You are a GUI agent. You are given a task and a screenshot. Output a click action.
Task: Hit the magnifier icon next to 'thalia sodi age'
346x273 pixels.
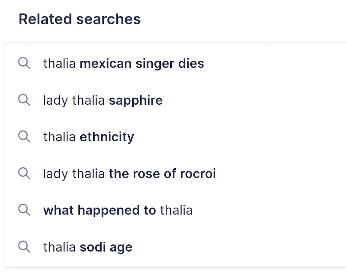coord(24,247)
